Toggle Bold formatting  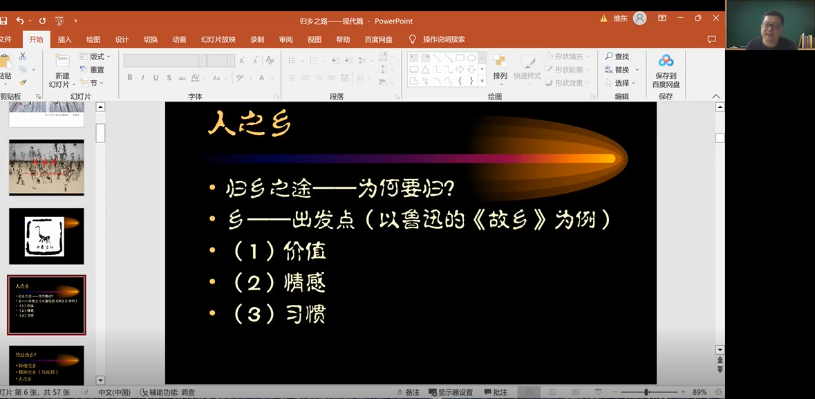click(x=130, y=77)
